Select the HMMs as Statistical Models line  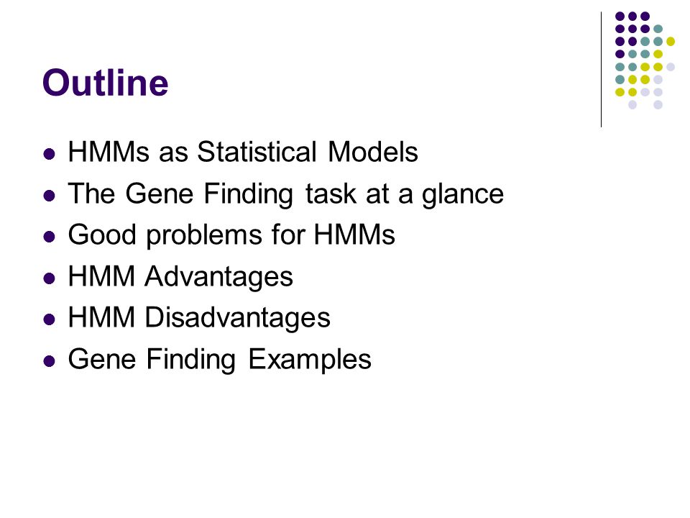click(242, 152)
